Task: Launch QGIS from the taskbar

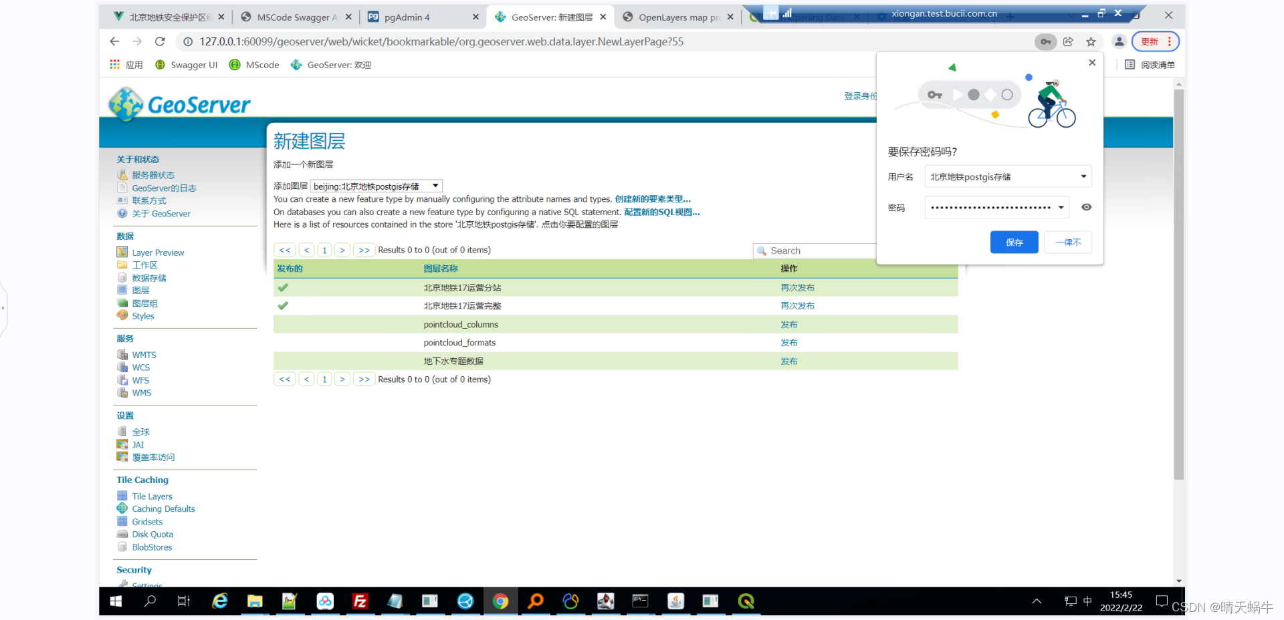Action: click(745, 601)
